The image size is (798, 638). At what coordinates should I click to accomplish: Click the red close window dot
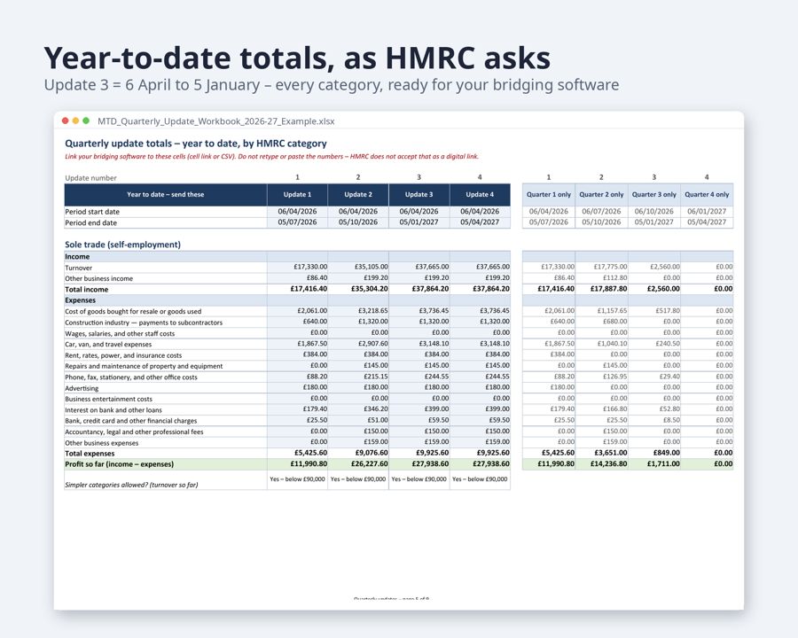click(65, 121)
